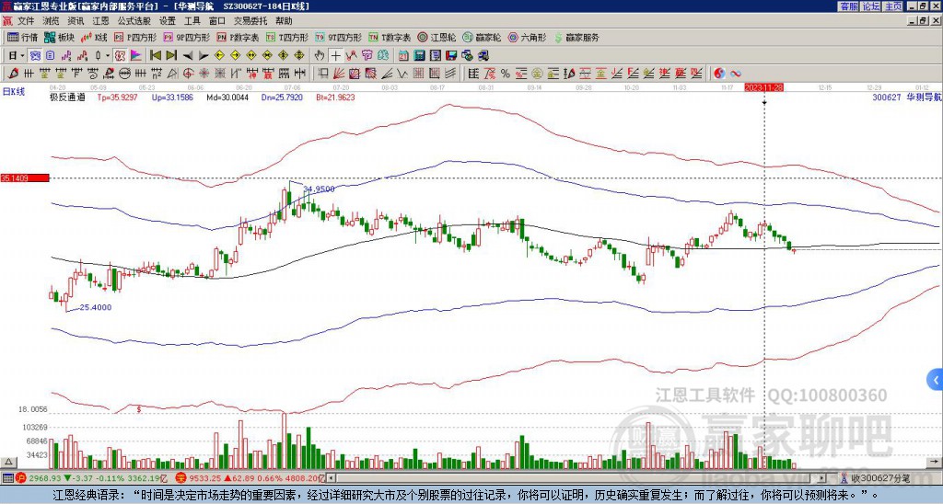
Task: Click the 34.9500 high price annotation
Action: [x=320, y=189]
